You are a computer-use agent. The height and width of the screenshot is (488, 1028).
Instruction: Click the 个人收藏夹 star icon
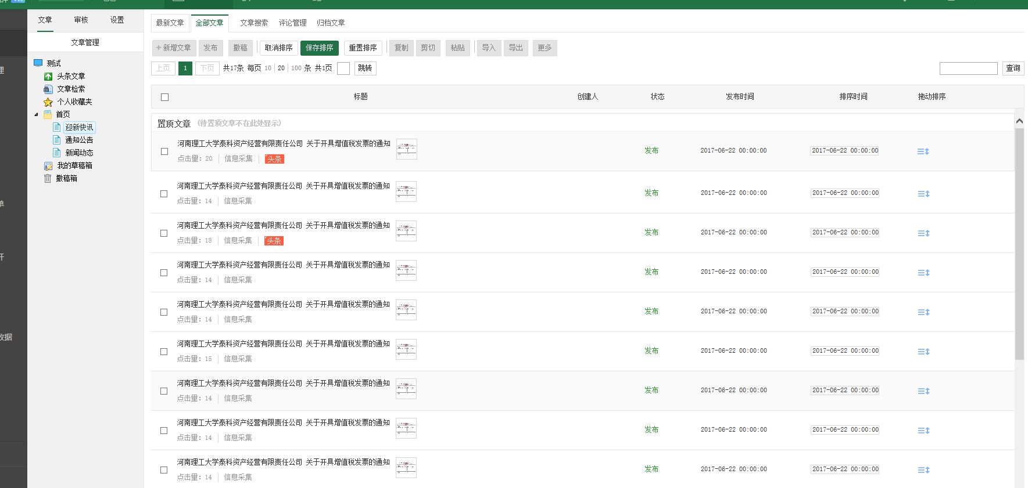48,102
